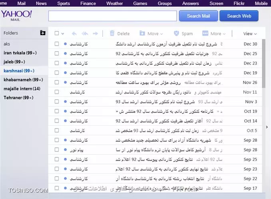Open the Answers link in top bar
The image size is (271, 199).
[191, 3]
